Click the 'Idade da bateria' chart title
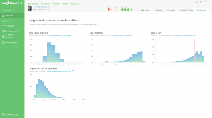The width and height of the screenshot is (212, 118). click(x=96, y=33)
